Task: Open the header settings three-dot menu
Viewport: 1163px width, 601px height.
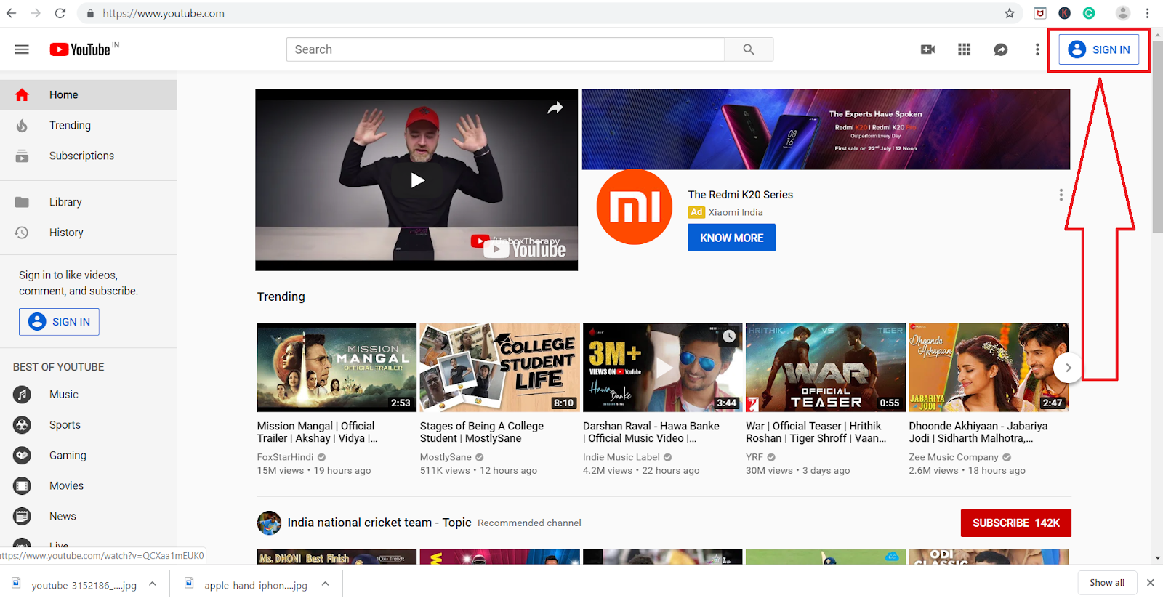Action: click(1037, 49)
